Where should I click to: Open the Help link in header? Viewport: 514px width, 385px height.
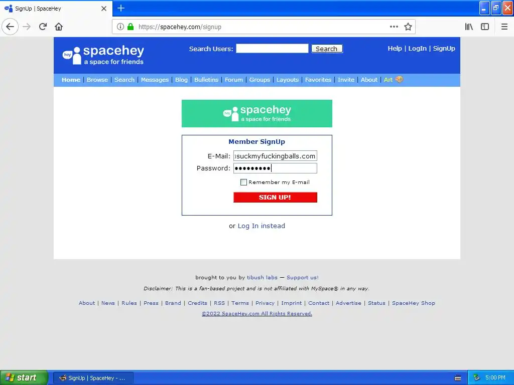point(395,49)
